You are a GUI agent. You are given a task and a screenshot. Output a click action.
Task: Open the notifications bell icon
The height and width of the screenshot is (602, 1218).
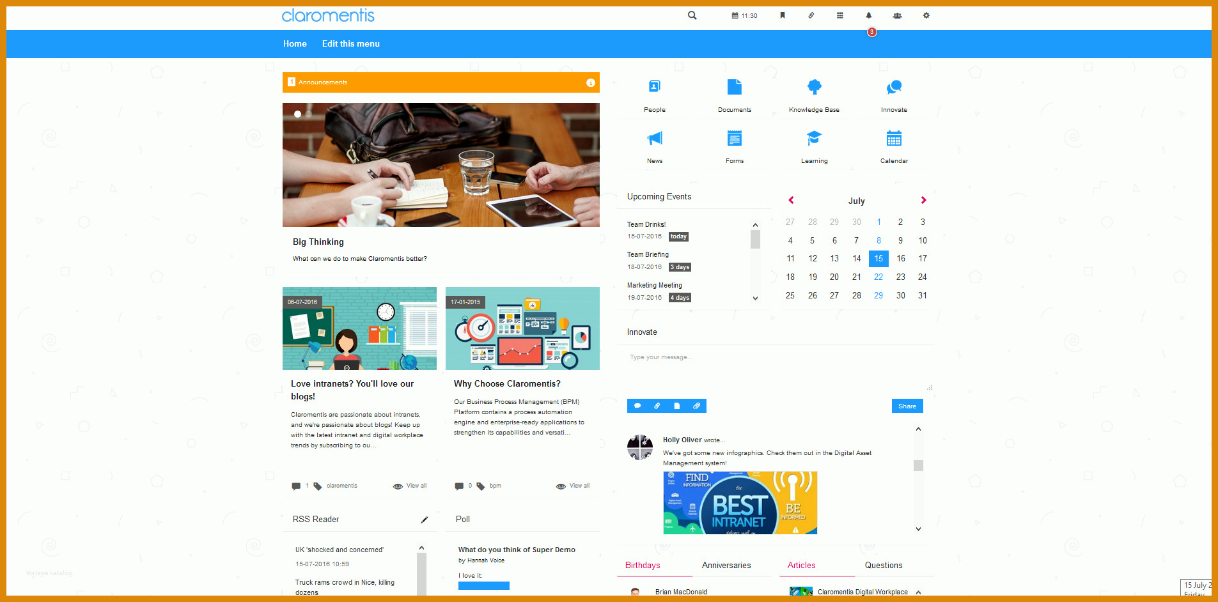tap(868, 15)
